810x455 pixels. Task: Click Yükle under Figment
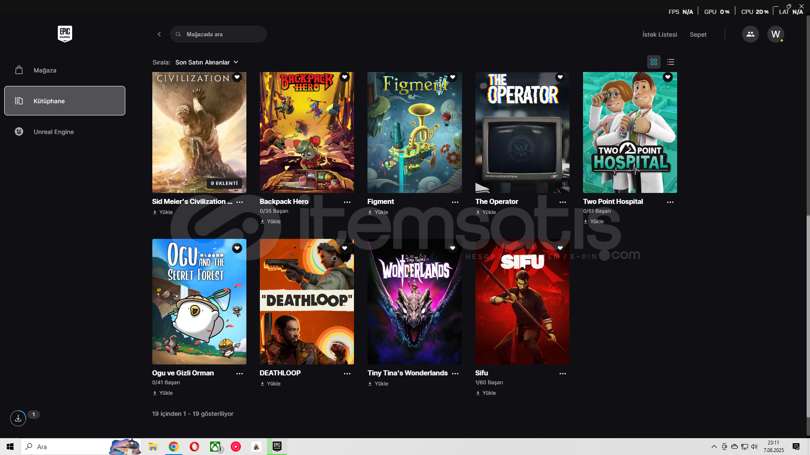[x=378, y=212]
